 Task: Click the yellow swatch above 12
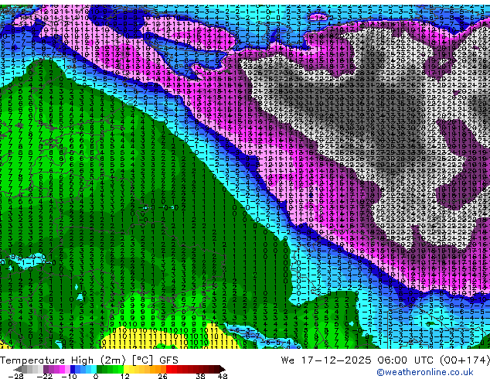126,369
